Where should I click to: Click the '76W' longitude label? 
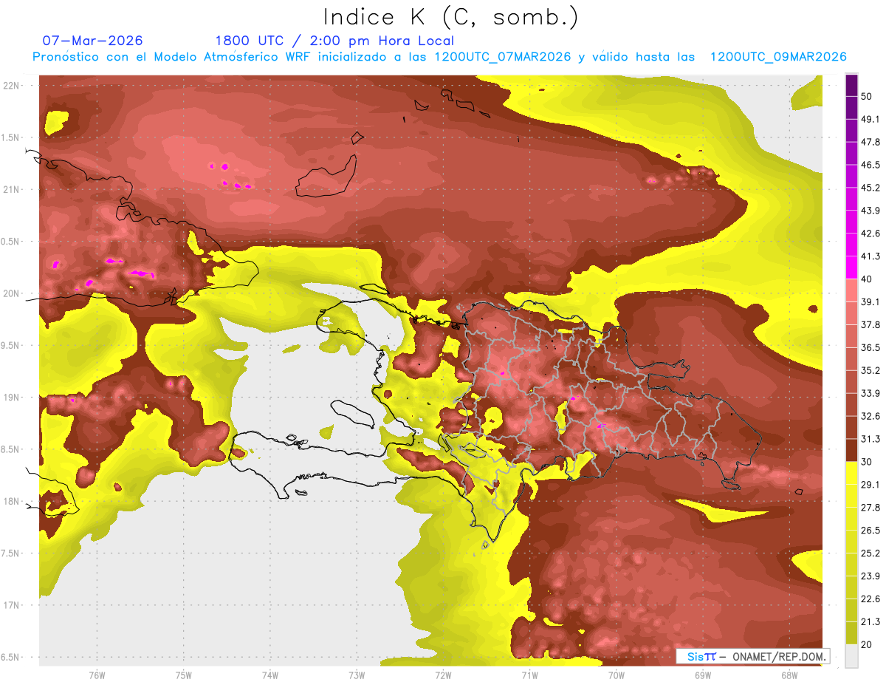[97, 675]
